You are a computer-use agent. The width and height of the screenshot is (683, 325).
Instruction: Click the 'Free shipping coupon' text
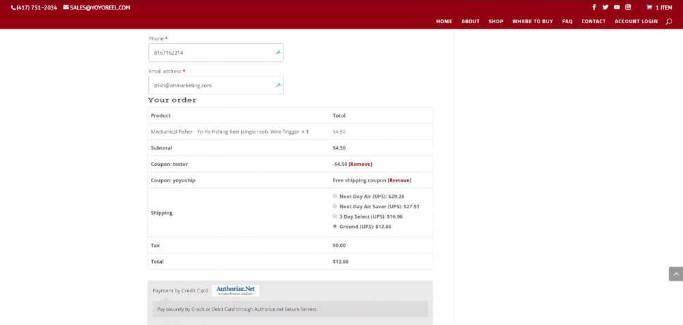point(359,180)
